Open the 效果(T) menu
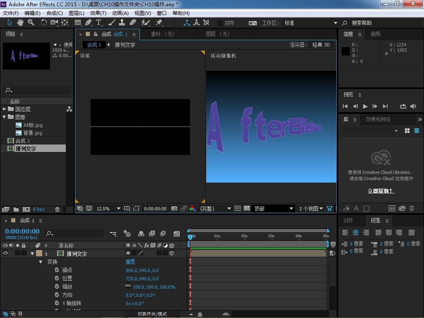The image size is (424, 318). [x=98, y=13]
